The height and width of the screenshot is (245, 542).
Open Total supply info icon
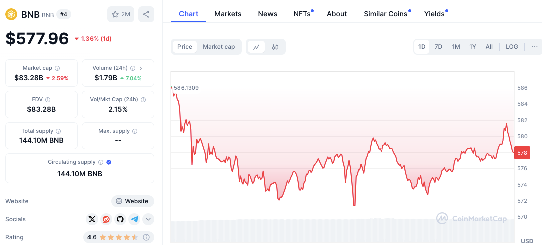58,131
